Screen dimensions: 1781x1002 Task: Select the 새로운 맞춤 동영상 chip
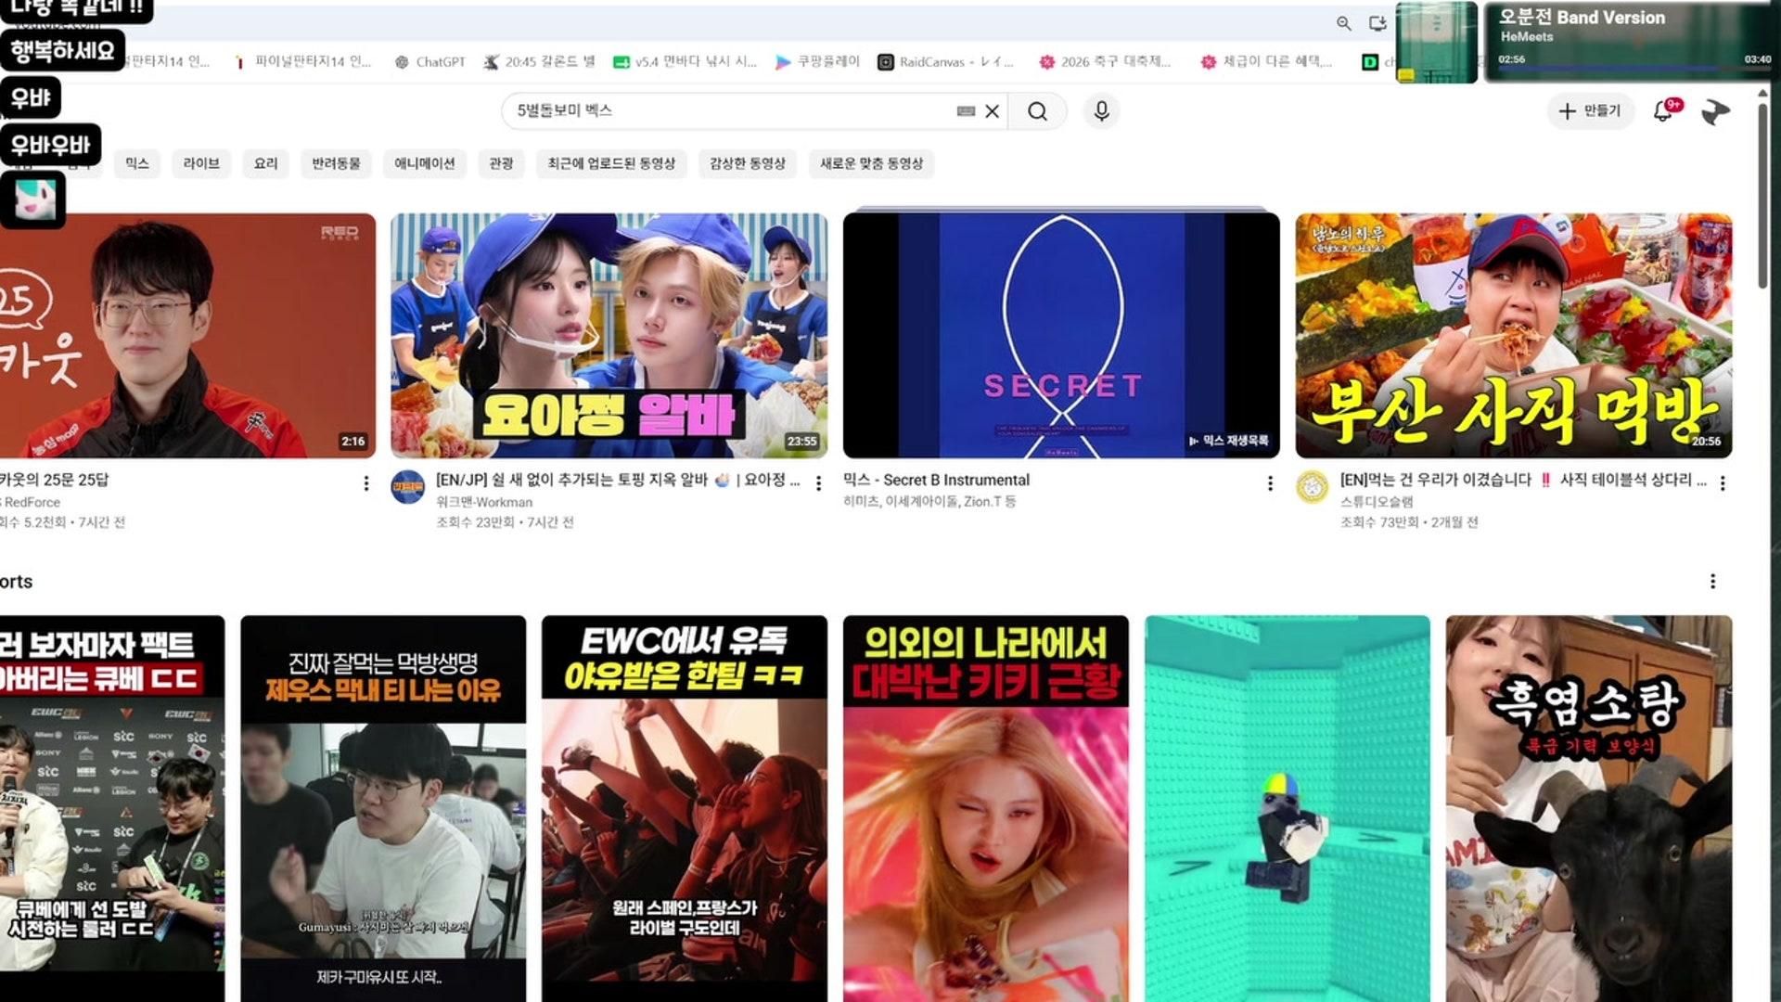click(872, 163)
